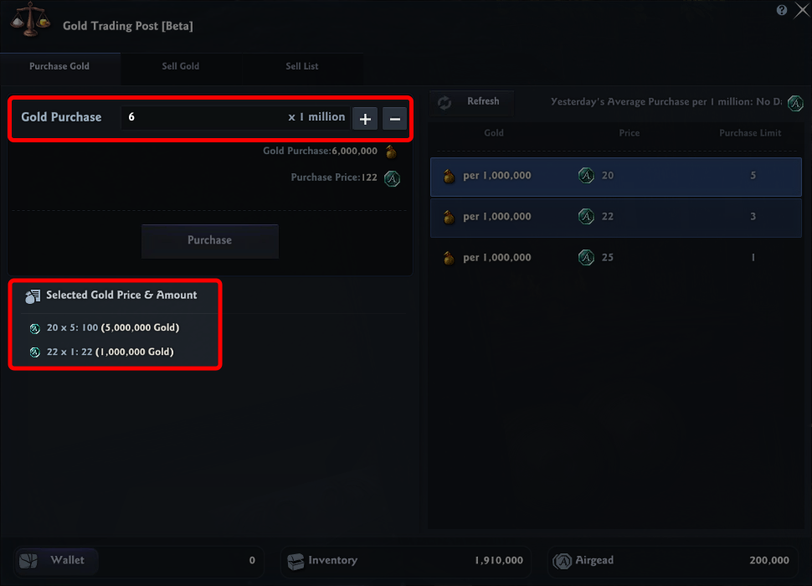
Task: Click the Inventory chest icon
Action: (x=294, y=561)
